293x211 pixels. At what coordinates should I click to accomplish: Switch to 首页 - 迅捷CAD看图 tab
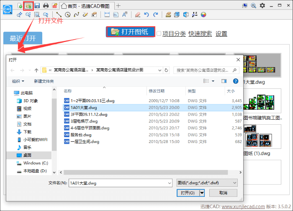87,6
